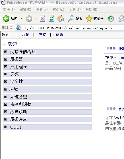Go to Home page house icon
124x159 pixels.
61,18
